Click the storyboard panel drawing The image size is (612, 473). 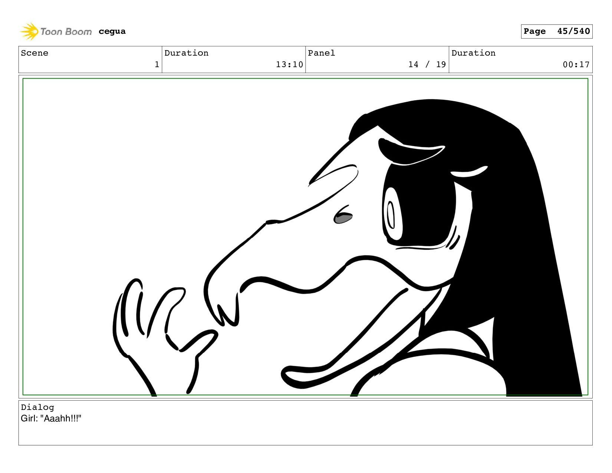(x=305, y=237)
